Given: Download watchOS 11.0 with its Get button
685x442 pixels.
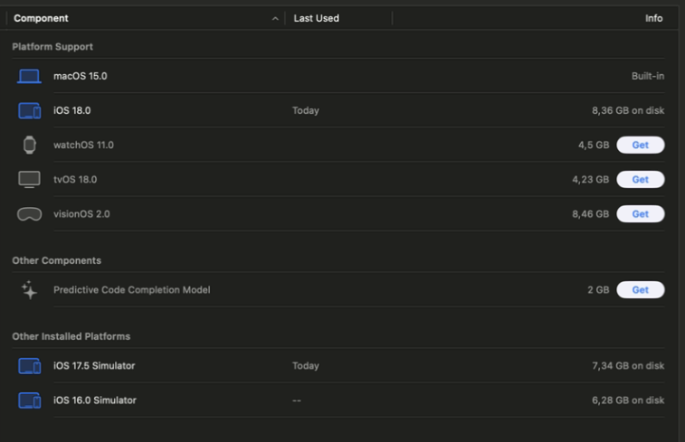Looking at the screenshot, I should pos(641,145).
